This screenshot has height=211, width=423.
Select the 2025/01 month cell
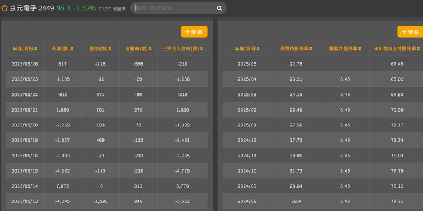[247, 125]
